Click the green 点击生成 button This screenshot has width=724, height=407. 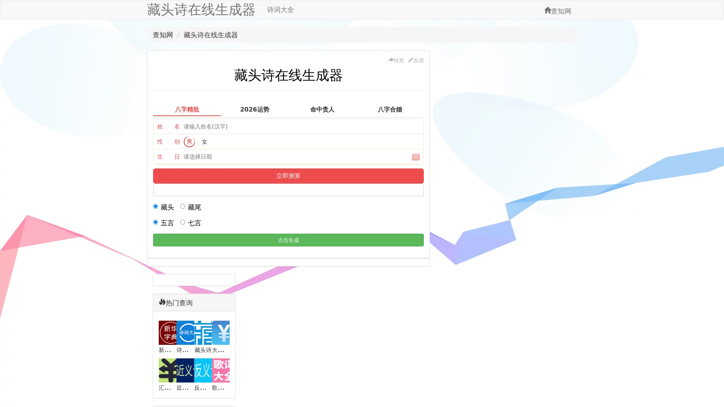click(x=288, y=240)
